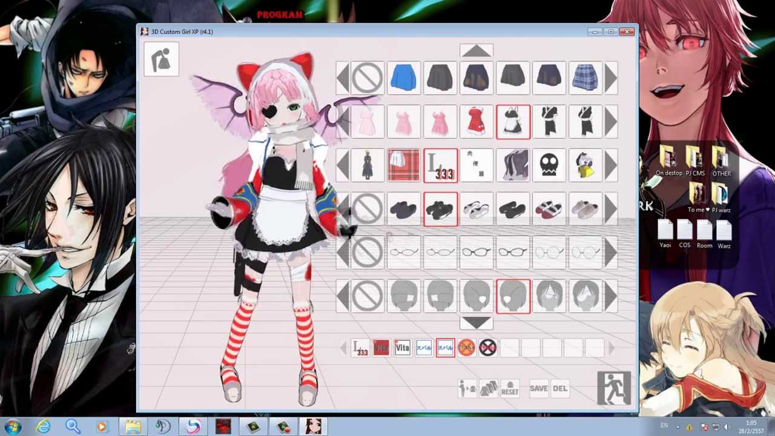The width and height of the screenshot is (775, 436).
Task: Remove shoes with the none symbol
Action: point(368,209)
